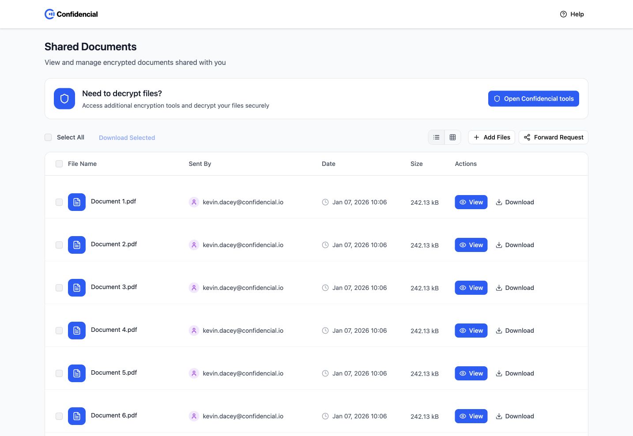
Task: Click the clock icon in Document 2.pdf row
Action: 325,245
